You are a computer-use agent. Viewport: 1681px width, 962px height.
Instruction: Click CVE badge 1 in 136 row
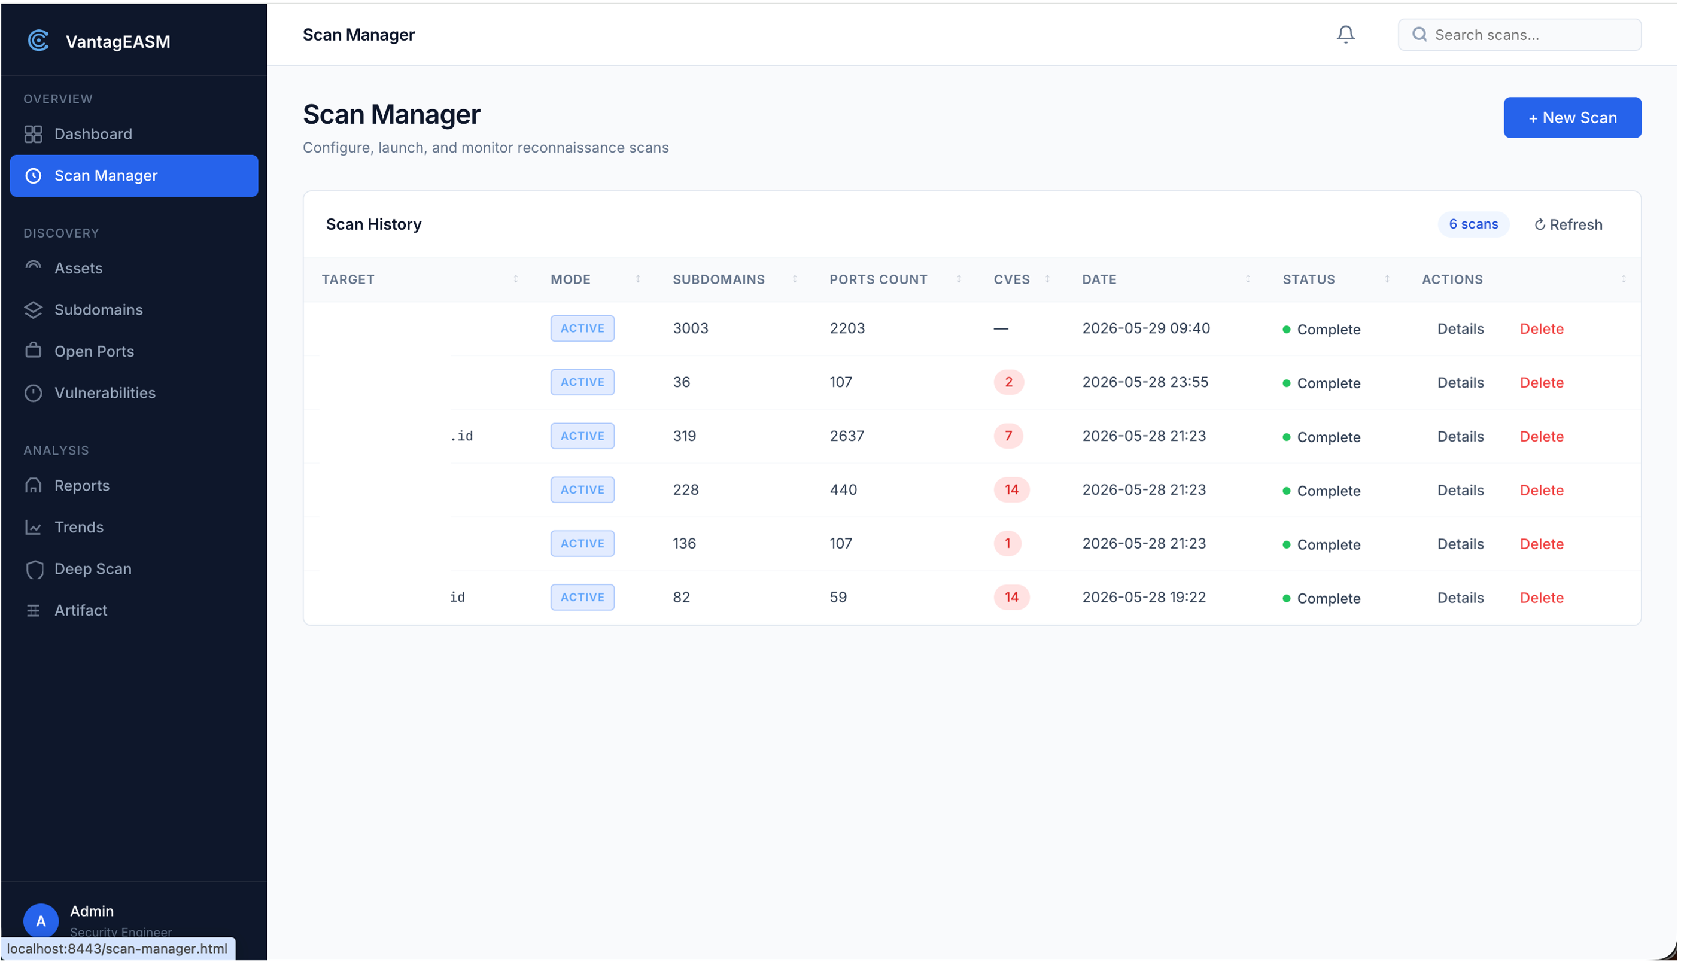[x=1008, y=544]
